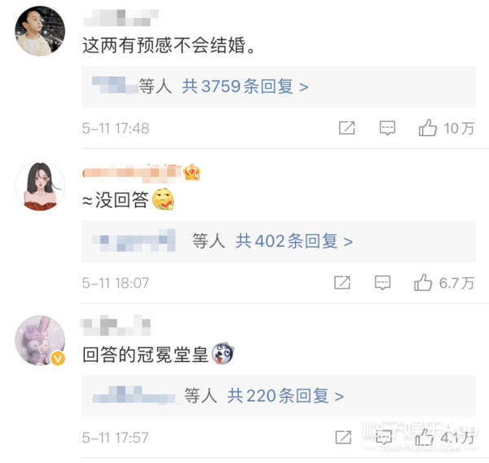The height and width of the screenshot is (463, 489).
Task: Share the comment posted at 5-11 17:48
Action: [x=347, y=128]
